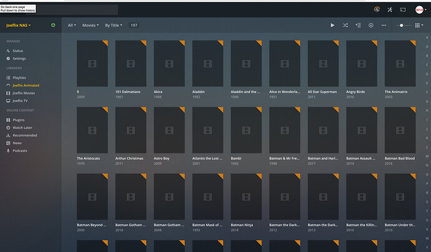The width and height of the screenshot is (431, 252).
Task: Click the Alice in Wonderland title link
Action: pos(284,92)
